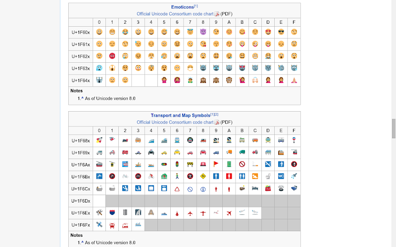Click the red warning triangle symbol

point(177,189)
